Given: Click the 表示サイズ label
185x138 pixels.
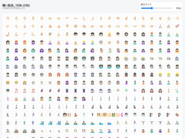Looking at the screenshot, I should (146, 4).
